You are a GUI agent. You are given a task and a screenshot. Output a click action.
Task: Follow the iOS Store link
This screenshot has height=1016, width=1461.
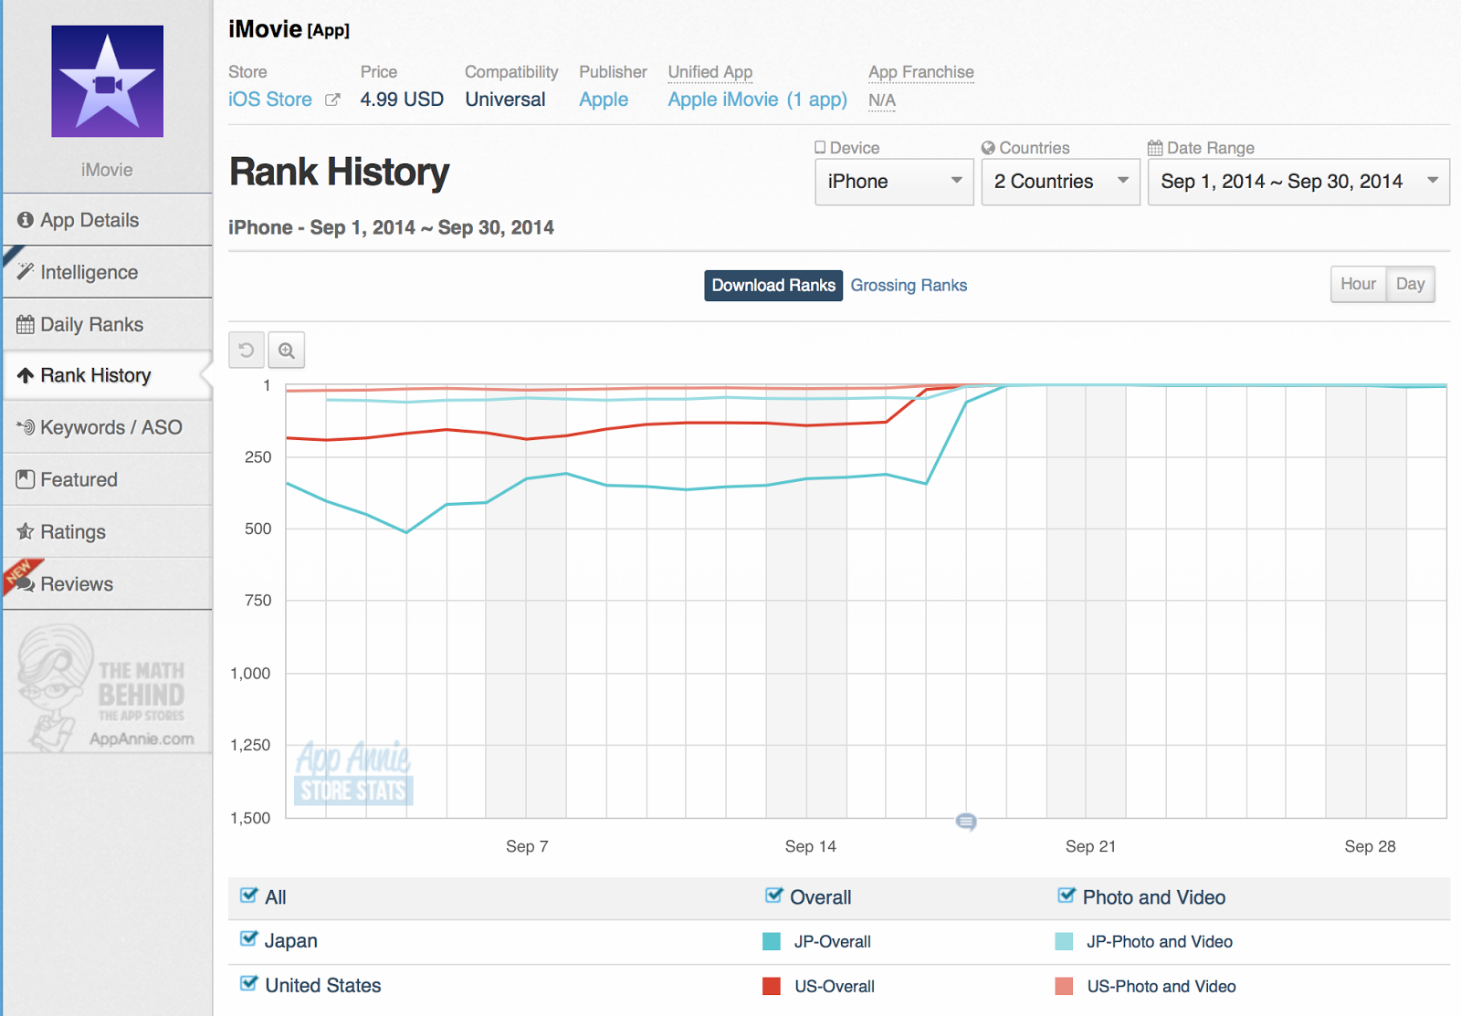click(x=270, y=100)
